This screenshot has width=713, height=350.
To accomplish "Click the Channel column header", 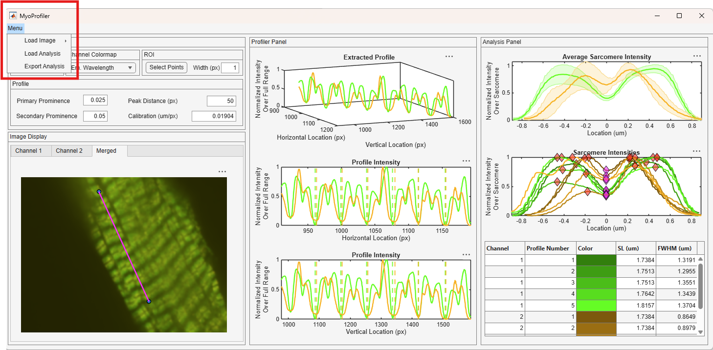I will (x=505, y=248).
